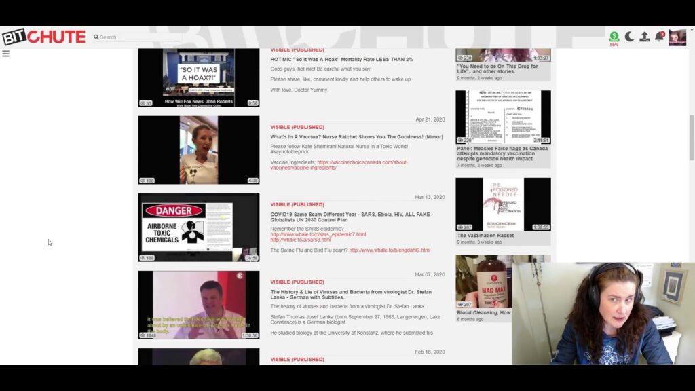
Task: Open The Va$$ination Racket title
Action: (x=485, y=236)
